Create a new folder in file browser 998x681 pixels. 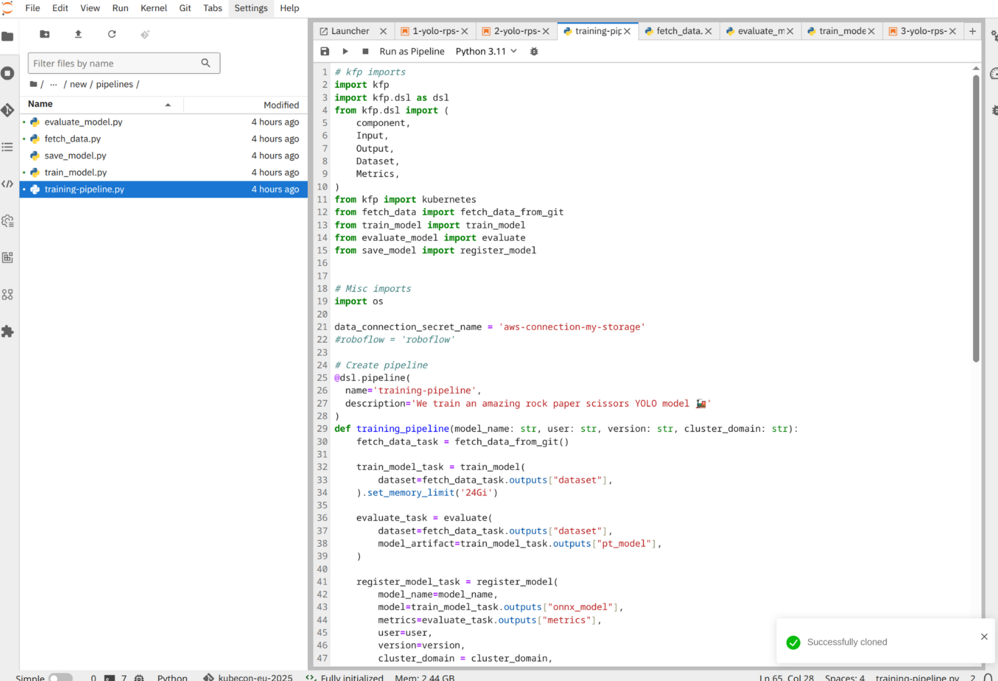coord(45,34)
